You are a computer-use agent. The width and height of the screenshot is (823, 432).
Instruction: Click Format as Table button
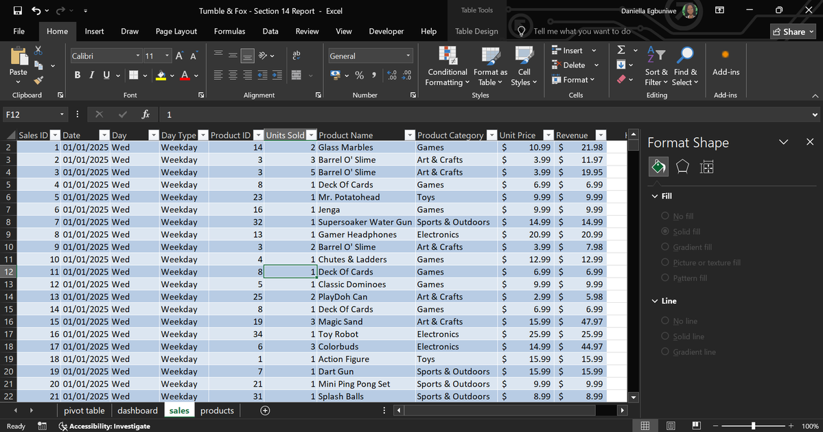(490, 67)
